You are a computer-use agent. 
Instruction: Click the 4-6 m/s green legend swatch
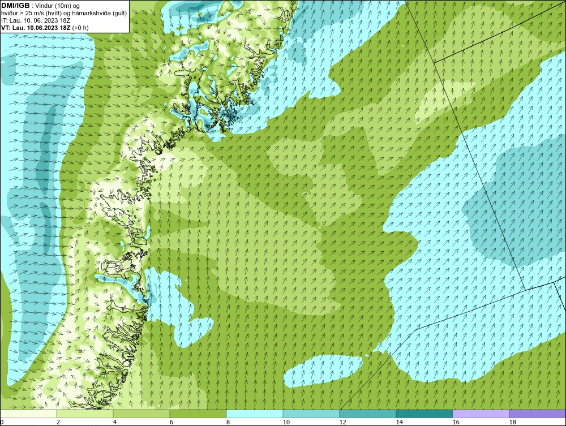point(141,414)
